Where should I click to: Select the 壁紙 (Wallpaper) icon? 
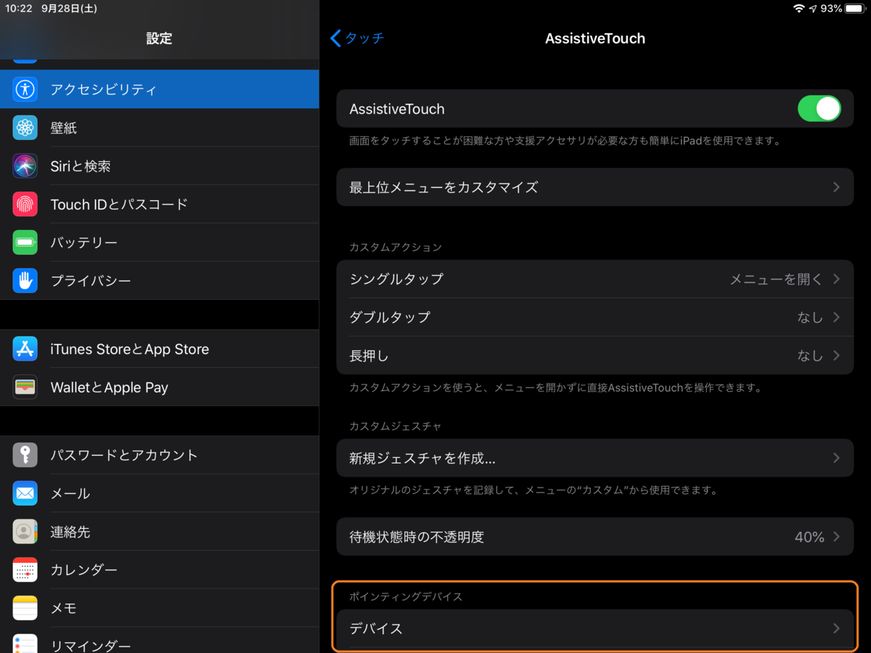click(25, 127)
